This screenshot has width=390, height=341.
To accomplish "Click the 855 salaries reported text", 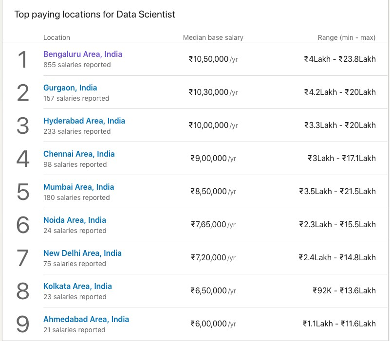I will (77, 65).
